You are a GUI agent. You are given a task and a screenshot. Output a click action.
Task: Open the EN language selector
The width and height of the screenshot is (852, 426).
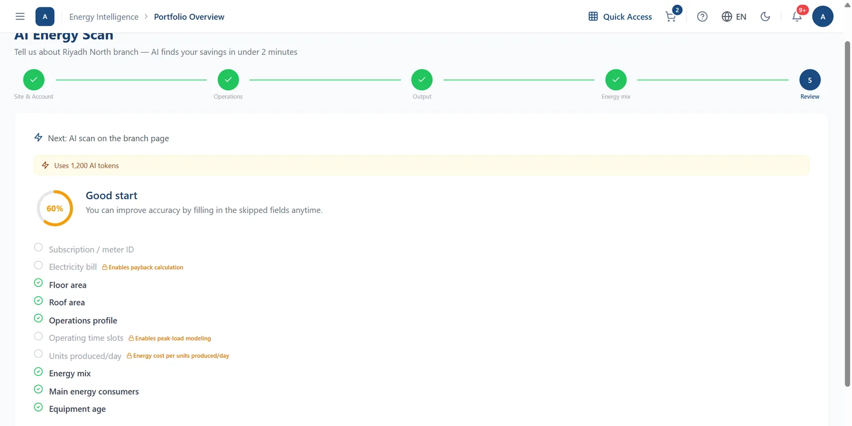(x=734, y=17)
